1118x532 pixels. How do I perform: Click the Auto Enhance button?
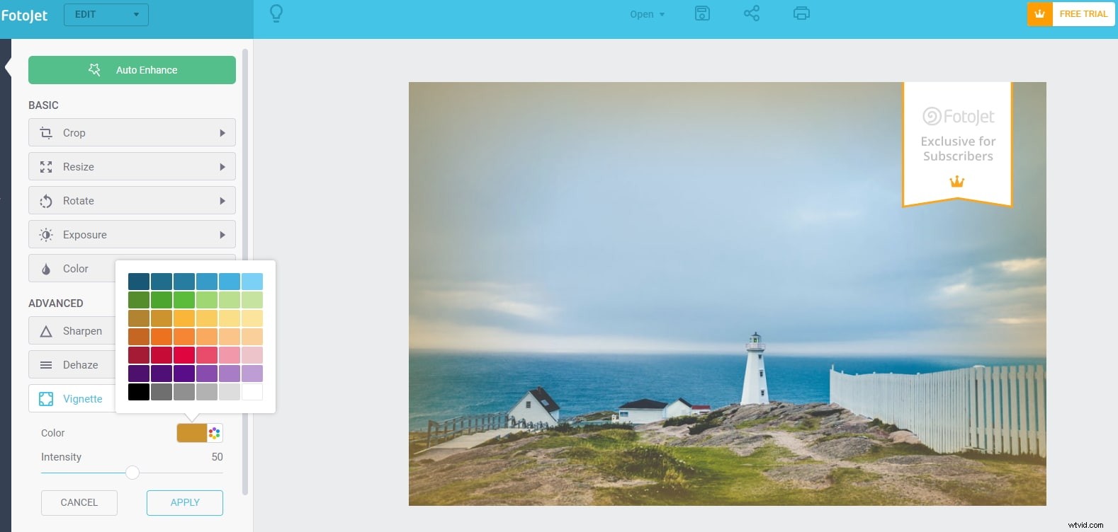click(132, 70)
